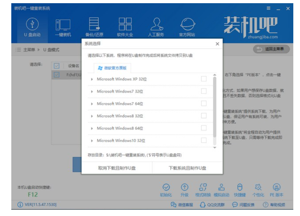The height and width of the screenshot is (216, 300).
Task: Open the QQ交流群 group link
Action: [212, 205]
